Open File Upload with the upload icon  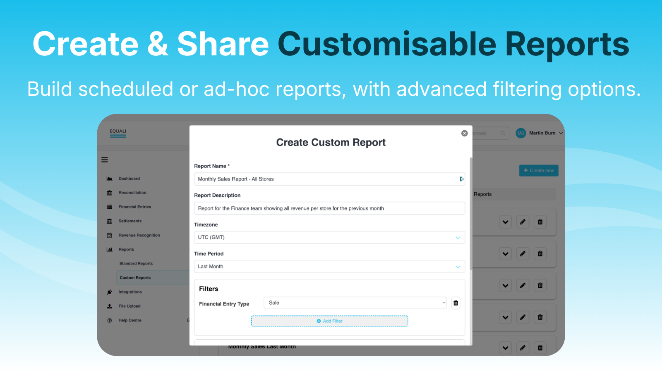coord(129,306)
